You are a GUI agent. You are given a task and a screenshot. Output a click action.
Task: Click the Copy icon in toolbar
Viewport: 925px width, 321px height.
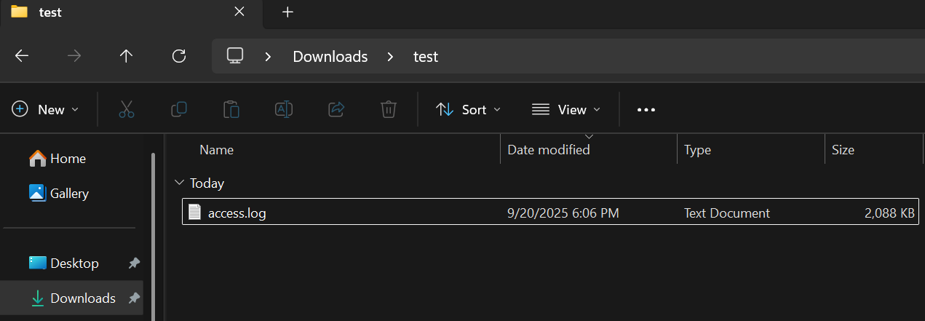tap(179, 109)
